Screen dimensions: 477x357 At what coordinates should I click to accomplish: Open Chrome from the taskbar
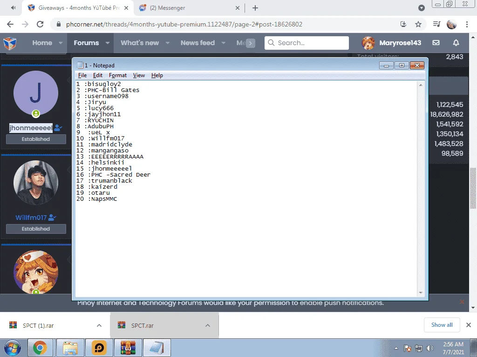[x=40, y=348]
